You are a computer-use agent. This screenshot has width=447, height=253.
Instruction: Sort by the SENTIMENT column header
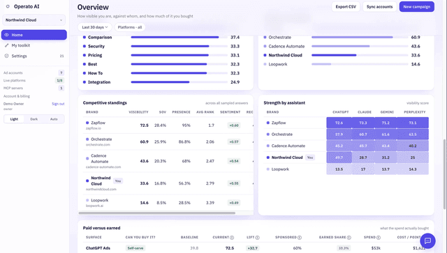click(230, 112)
